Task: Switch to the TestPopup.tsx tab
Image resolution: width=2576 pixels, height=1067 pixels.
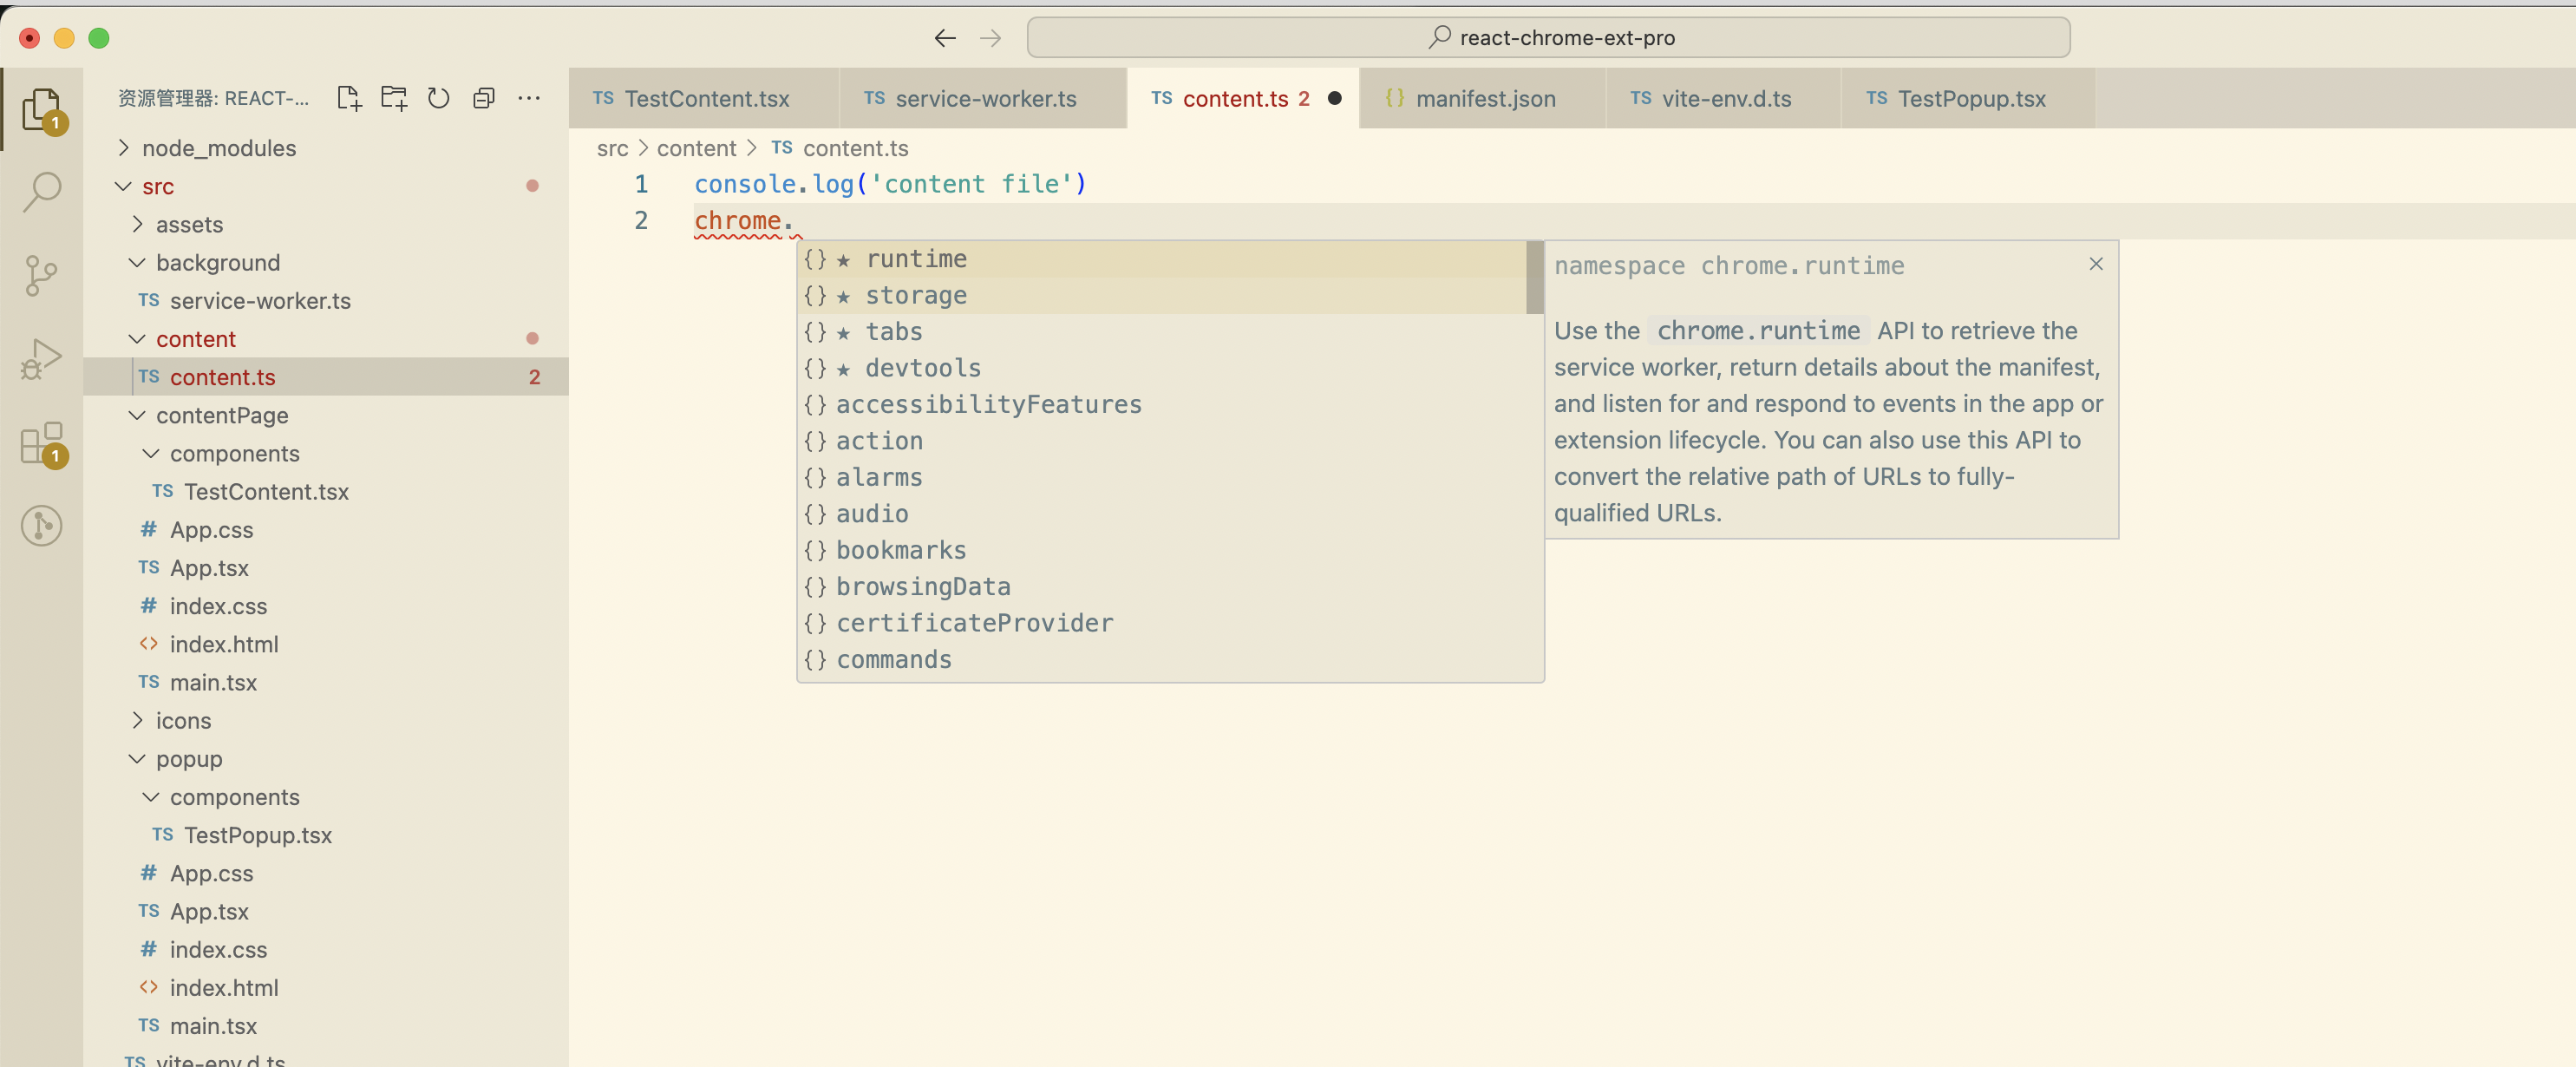Action: 1960,98
